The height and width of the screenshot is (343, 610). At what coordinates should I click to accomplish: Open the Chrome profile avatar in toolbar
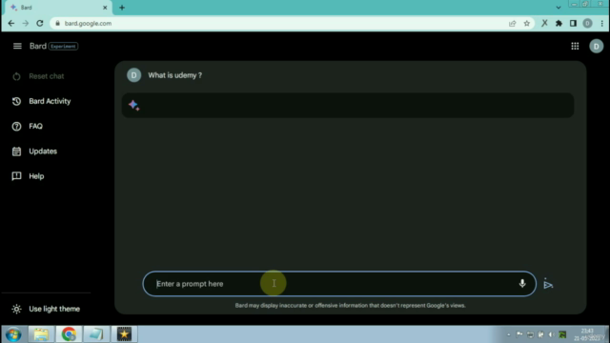click(x=587, y=23)
